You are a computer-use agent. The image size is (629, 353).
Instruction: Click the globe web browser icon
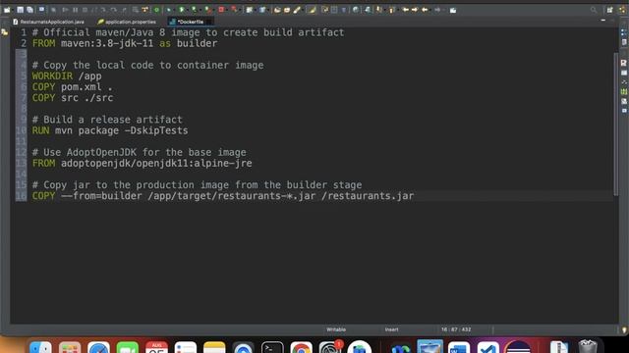[x=356, y=10]
